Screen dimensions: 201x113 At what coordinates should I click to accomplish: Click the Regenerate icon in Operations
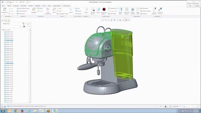[5, 9]
